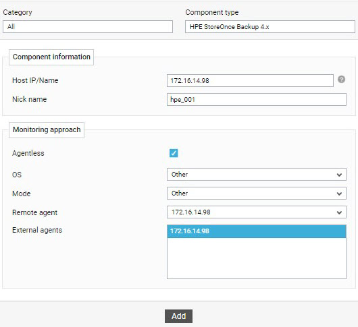
Task: Select 172.16.14.98 in External agents list
Action: (257, 231)
